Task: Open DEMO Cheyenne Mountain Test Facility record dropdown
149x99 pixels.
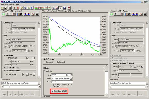Action: 39,83
